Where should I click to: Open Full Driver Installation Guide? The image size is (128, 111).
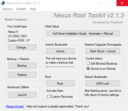click(83, 34)
